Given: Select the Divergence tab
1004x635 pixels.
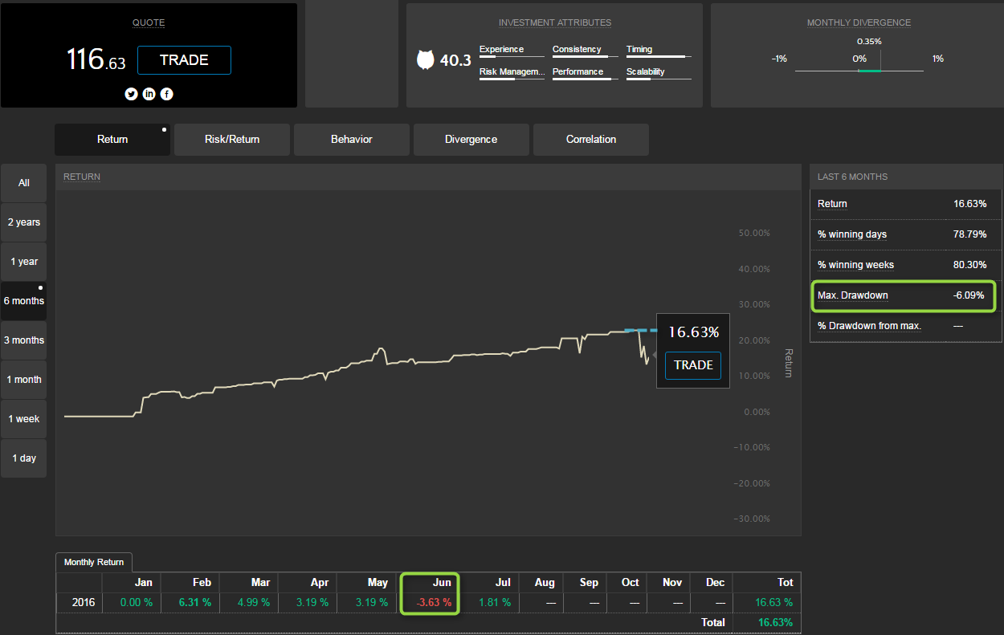Looking at the screenshot, I should point(471,140).
